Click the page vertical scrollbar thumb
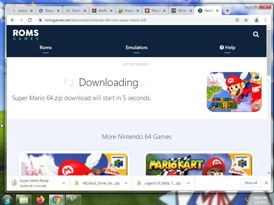The width and height of the screenshot is (274, 205). coord(269,53)
